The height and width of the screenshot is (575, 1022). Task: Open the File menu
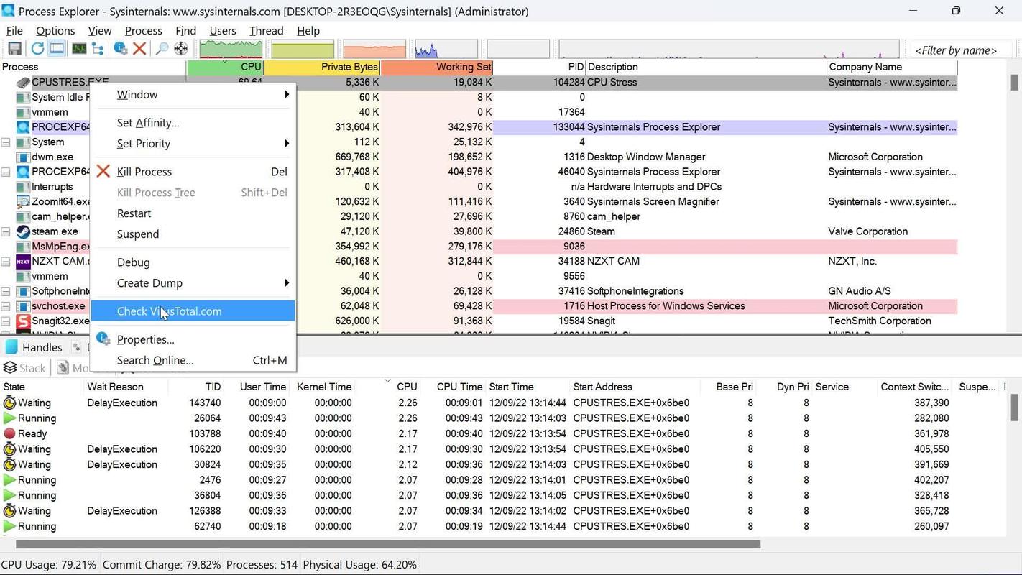click(14, 30)
